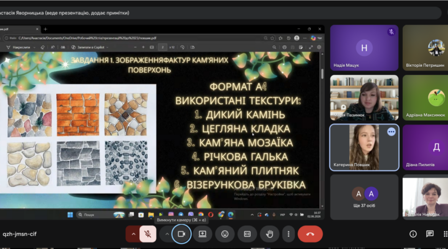Expand Накреслити draw options arrow
Image resolution: width=448 pixels, height=249 pixels.
tap(34, 47)
